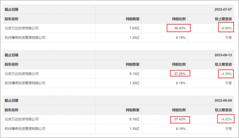
Task: Click the -4.38% change value
Action: coord(226,74)
